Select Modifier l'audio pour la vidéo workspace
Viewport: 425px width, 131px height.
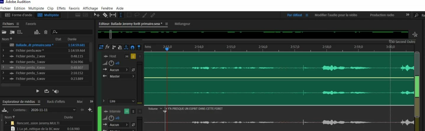click(x=336, y=15)
